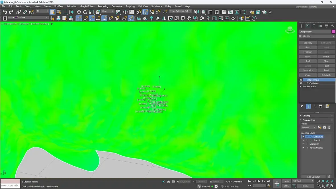
Task: Open the Create Selection Set dropdown
Action: 180,11
